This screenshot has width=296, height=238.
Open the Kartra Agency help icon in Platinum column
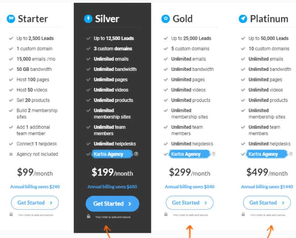[x=290, y=154]
